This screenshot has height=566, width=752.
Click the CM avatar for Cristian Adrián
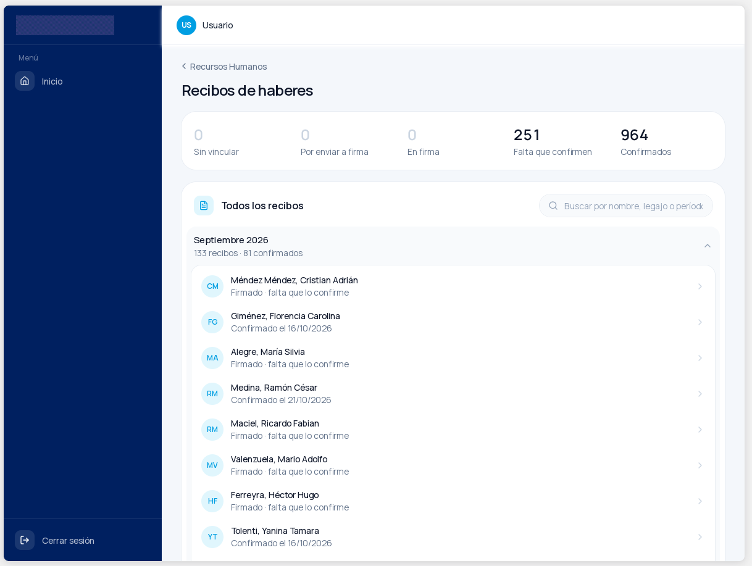tap(212, 286)
